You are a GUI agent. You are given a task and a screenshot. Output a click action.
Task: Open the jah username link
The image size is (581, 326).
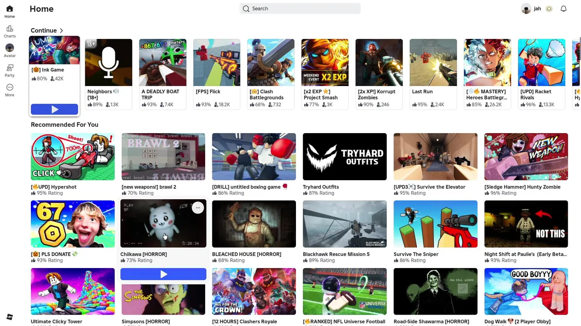tap(537, 9)
